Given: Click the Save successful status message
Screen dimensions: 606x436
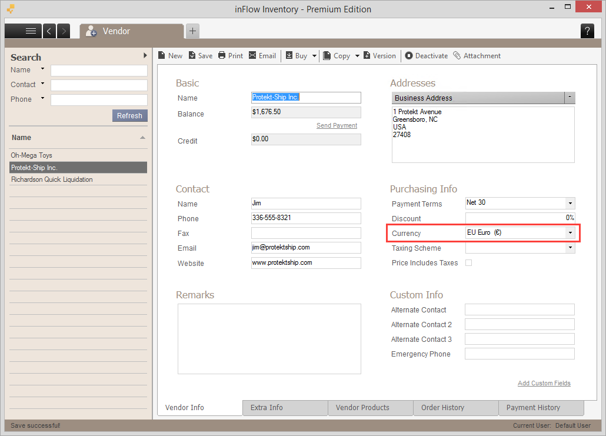Looking at the screenshot, I should [35, 425].
